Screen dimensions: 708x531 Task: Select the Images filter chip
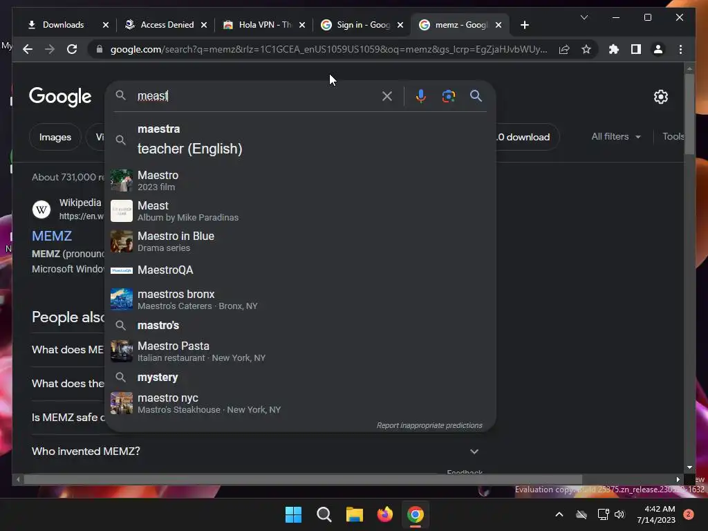click(55, 137)
